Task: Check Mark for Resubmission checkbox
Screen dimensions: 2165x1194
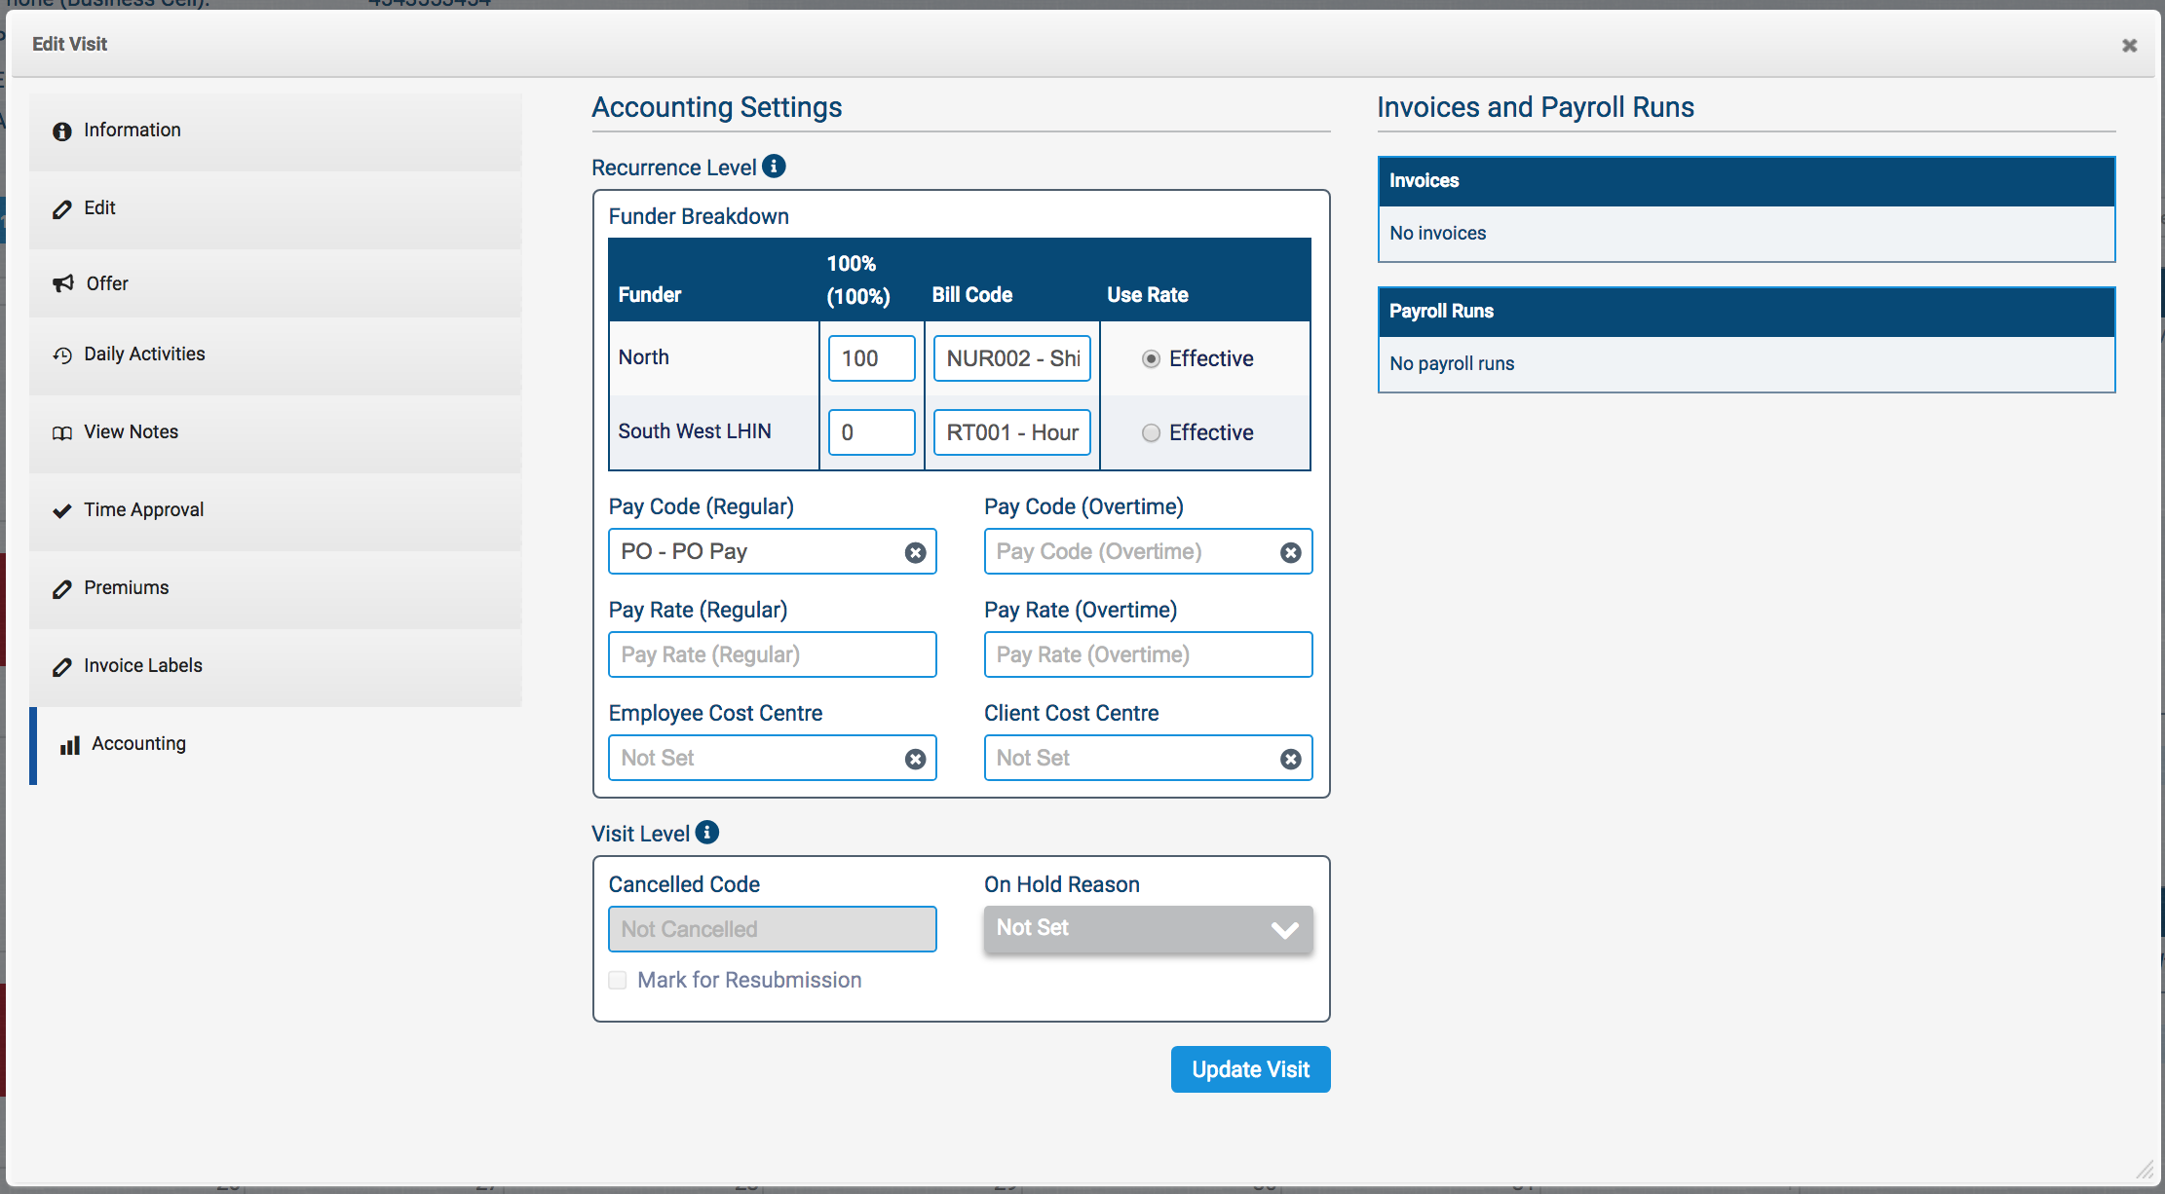Action: pos(618,981)
